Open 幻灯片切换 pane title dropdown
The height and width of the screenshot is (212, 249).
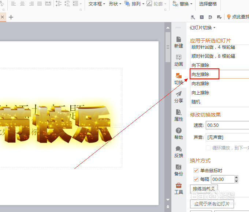point(202,28)
